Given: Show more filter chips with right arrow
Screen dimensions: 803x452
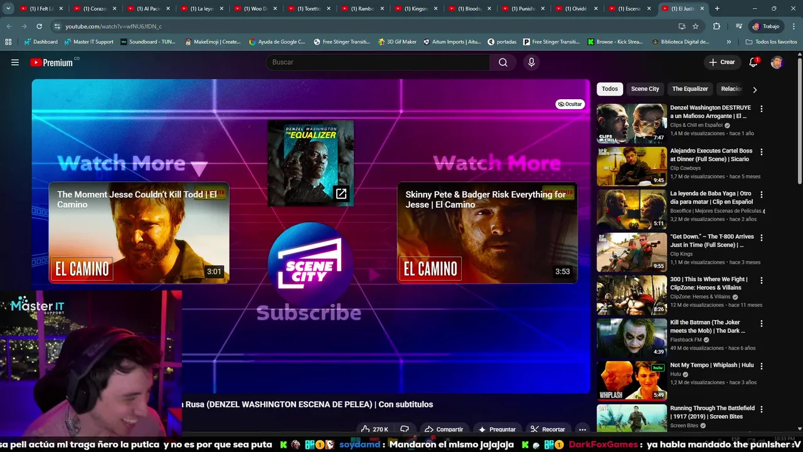Looking at the screenshot, I should [755, 89].
